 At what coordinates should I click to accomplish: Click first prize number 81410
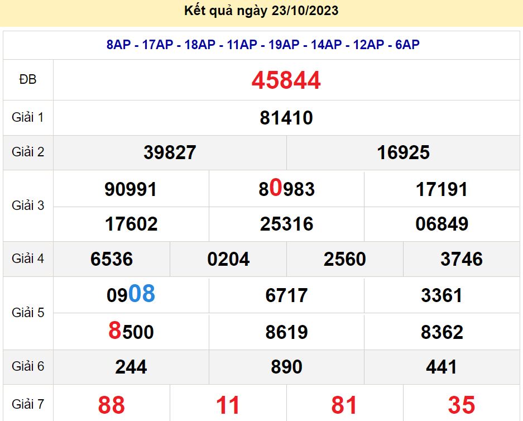286,118
